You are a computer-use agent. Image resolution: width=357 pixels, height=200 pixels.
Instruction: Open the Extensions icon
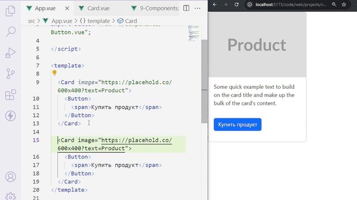tap(11, 95)
